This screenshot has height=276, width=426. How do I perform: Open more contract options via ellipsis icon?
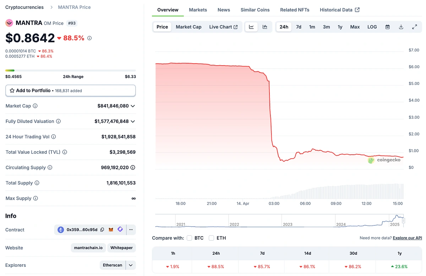coord(131,230)
